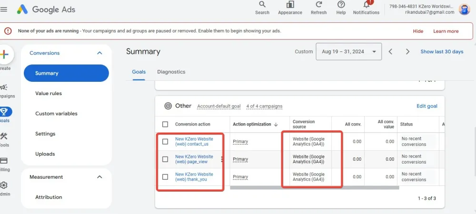476x214 pixels.
Task: Click the Google Ads logo
Action: coord(46,10)
